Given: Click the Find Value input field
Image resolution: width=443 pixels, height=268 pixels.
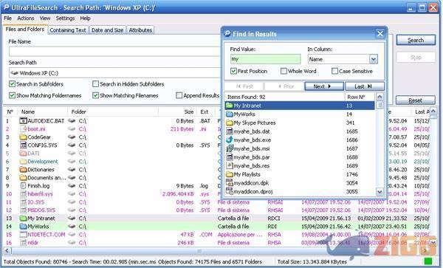Looking at the screenshot, I should coord(265,59).
